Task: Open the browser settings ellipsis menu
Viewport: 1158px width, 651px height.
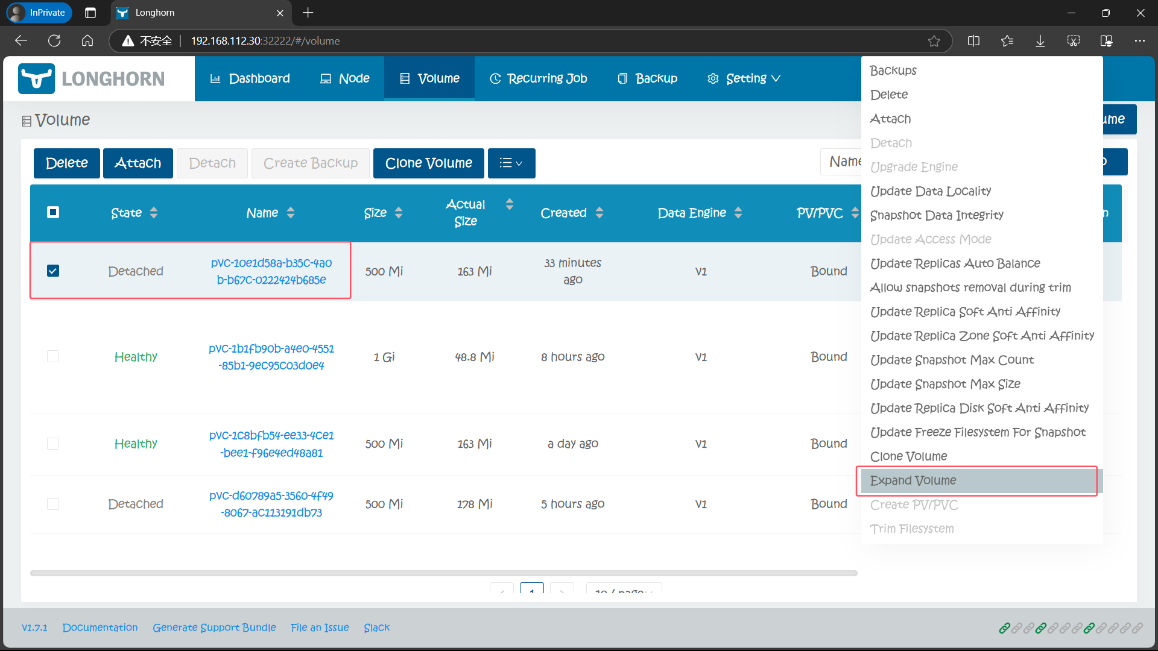Action: [1139, 41]
